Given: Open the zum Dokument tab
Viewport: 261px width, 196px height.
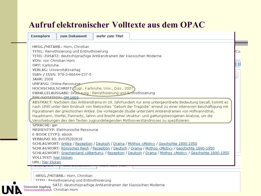Looking at the screenshot, I should click(74, 36).
